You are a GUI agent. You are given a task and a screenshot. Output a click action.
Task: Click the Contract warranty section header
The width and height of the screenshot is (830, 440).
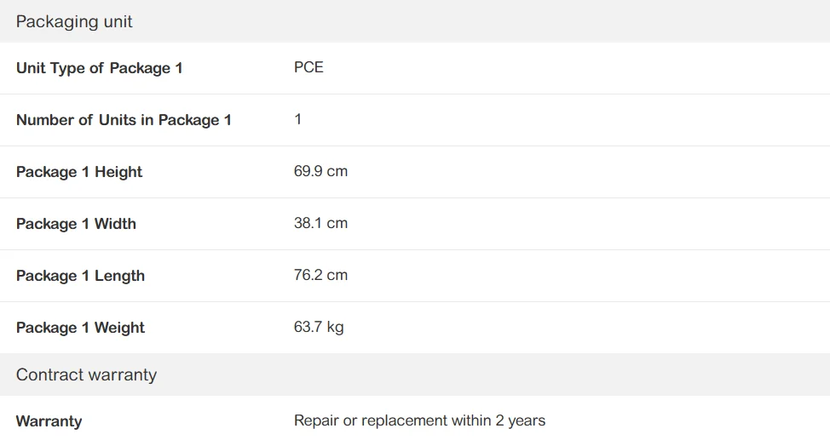pyautogui.click(x=86, y=374)
